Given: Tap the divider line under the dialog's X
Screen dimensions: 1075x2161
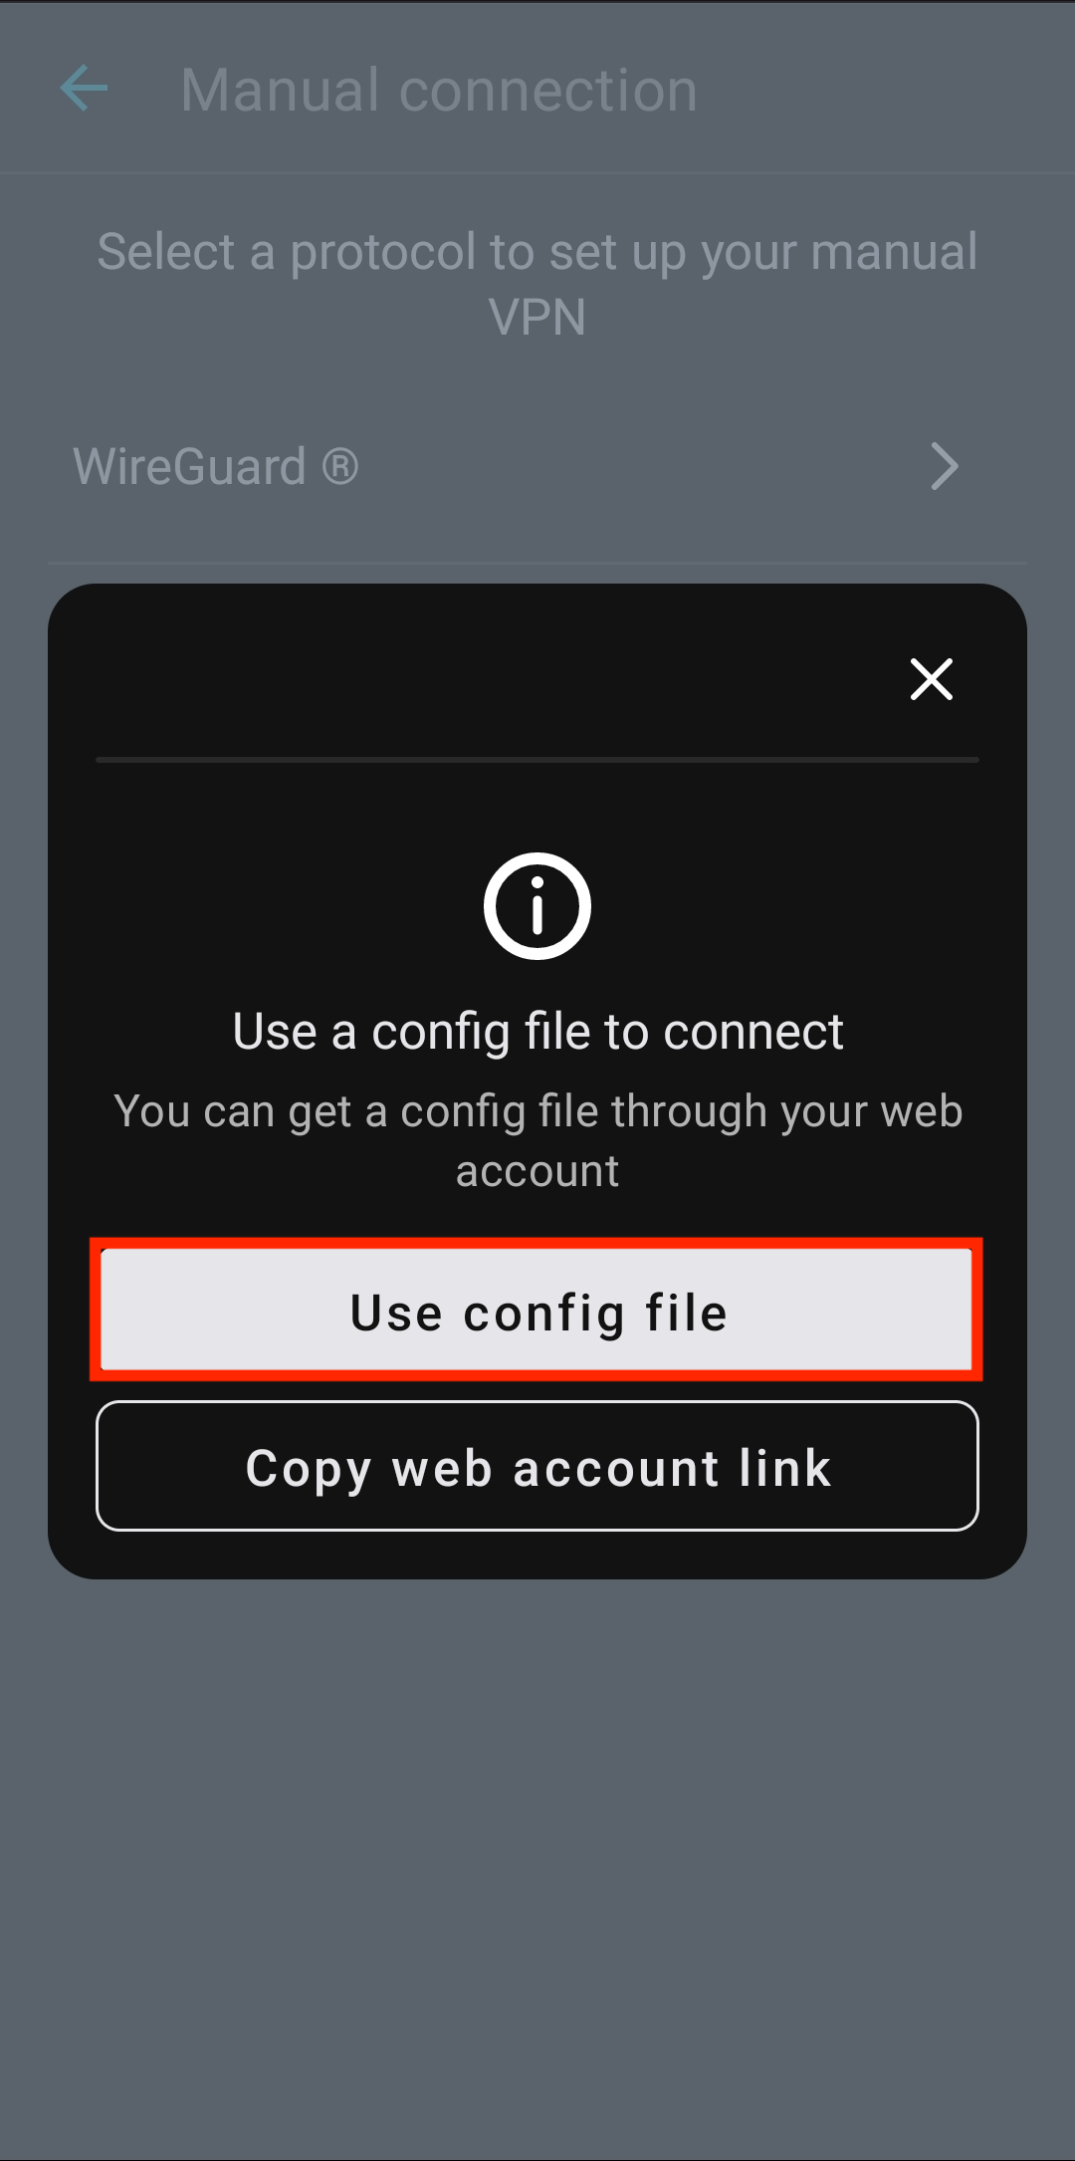Looking at the screenshot, I should [537, 760].
